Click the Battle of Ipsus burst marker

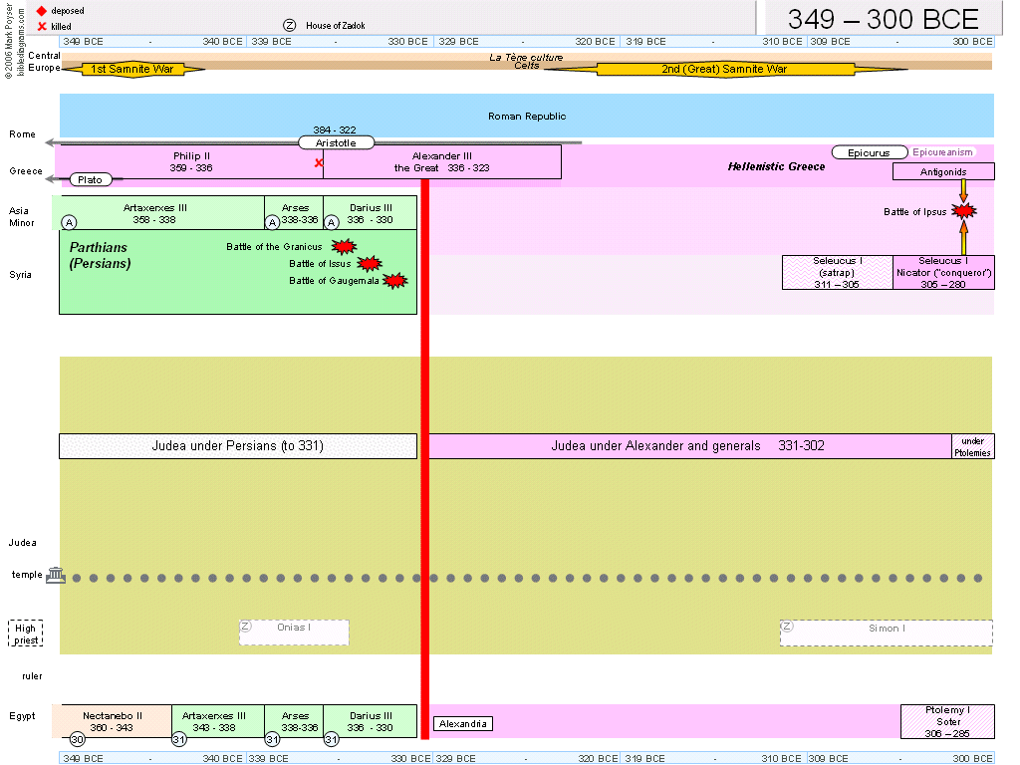963,211
